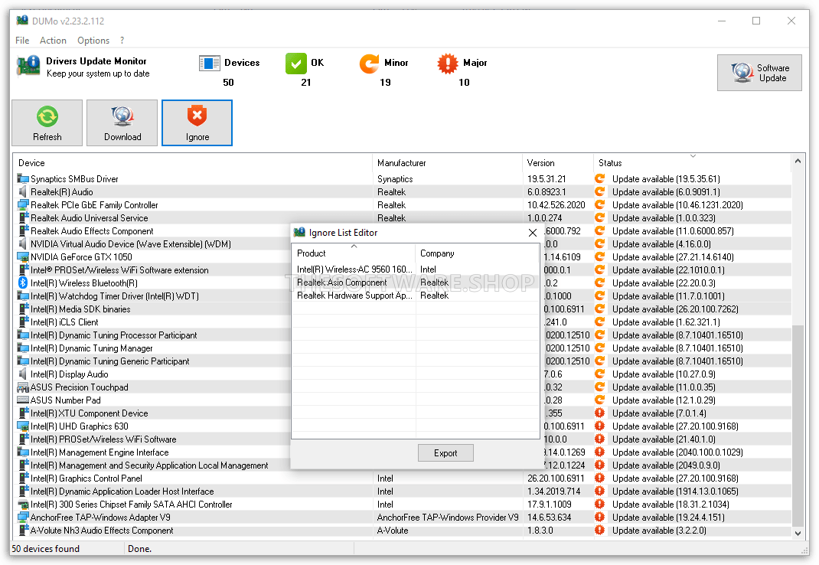
Task: Click Update available (2040.100.0.1029) status
Action: 677,452
